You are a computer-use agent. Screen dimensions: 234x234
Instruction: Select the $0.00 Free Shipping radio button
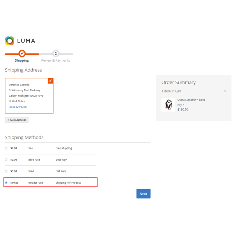pyautogui.click(x=6, y=148)
